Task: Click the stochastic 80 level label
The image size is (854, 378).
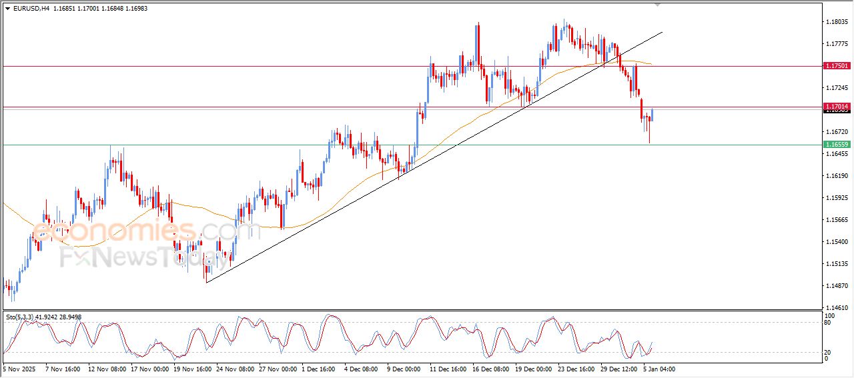Action: 829,323
